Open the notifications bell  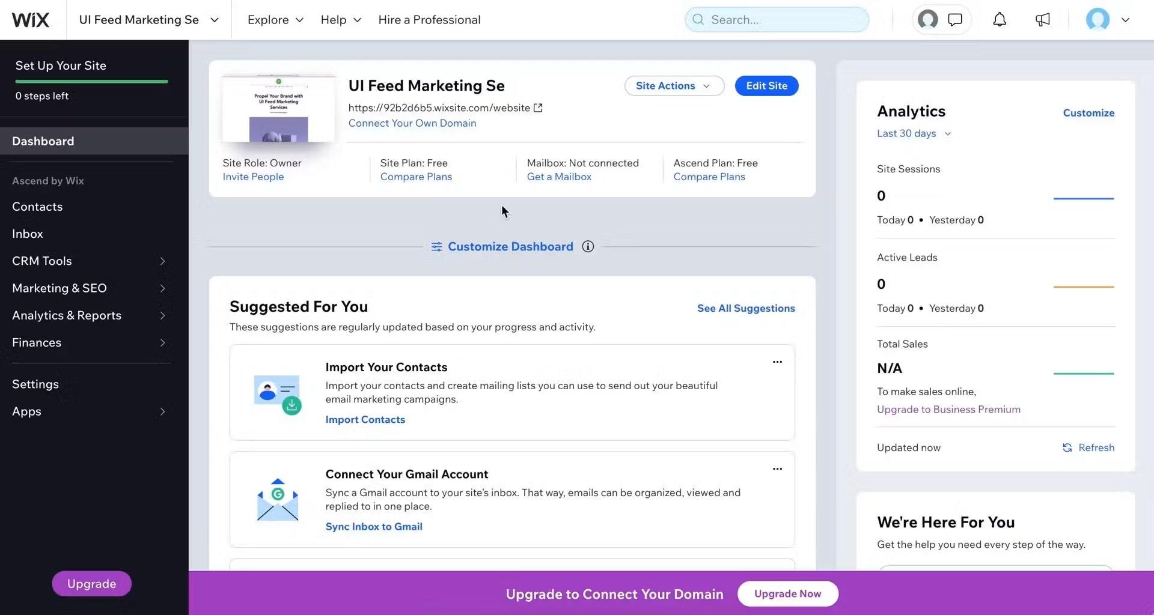coord(1000,20)
